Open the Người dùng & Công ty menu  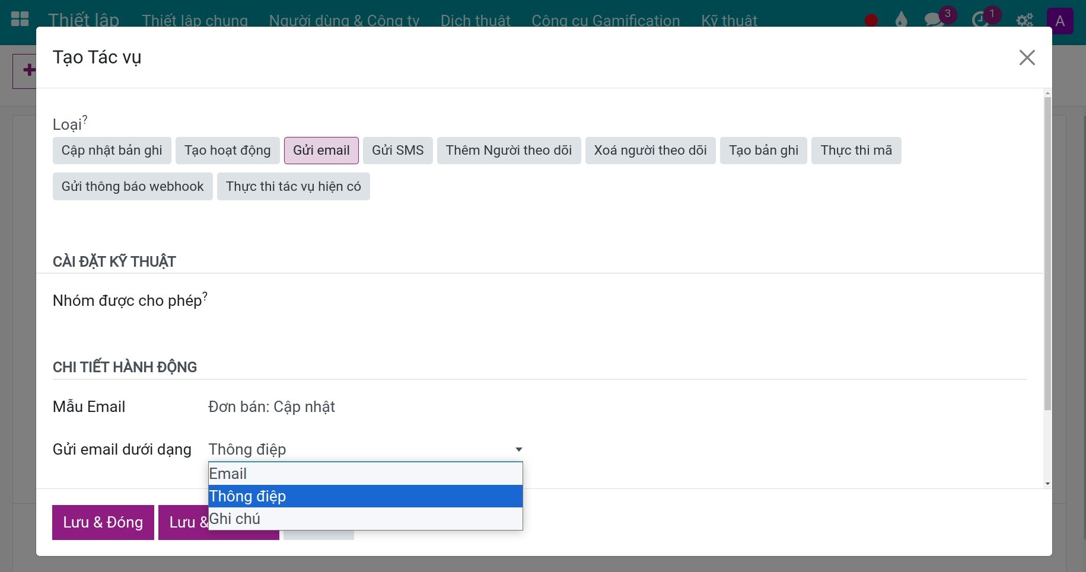344,21
